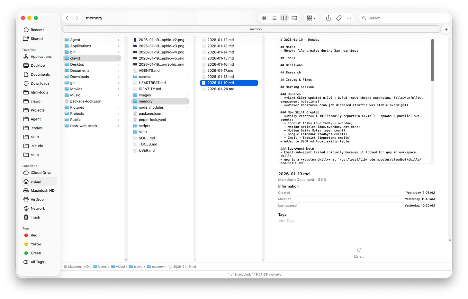Select 2026-01-20.md file
This screenshot has height=299, width=468.
pyautogui.click(x=229, y=89)
